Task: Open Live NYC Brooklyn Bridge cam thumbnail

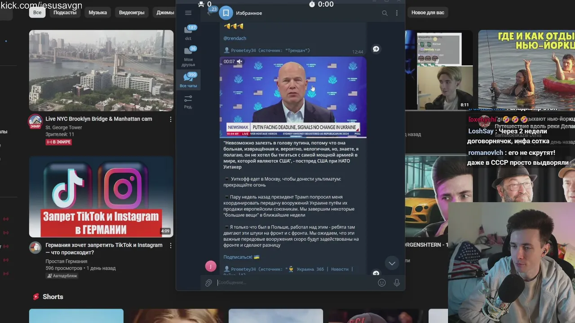Action: (101, 70)
